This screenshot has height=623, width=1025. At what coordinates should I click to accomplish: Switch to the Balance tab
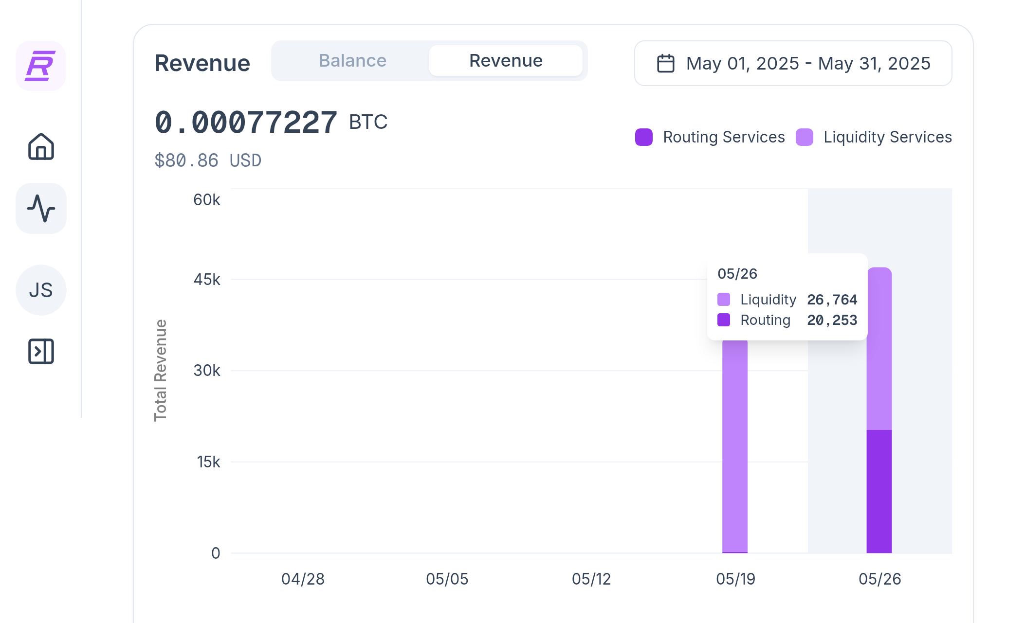(x=352, y=61)
